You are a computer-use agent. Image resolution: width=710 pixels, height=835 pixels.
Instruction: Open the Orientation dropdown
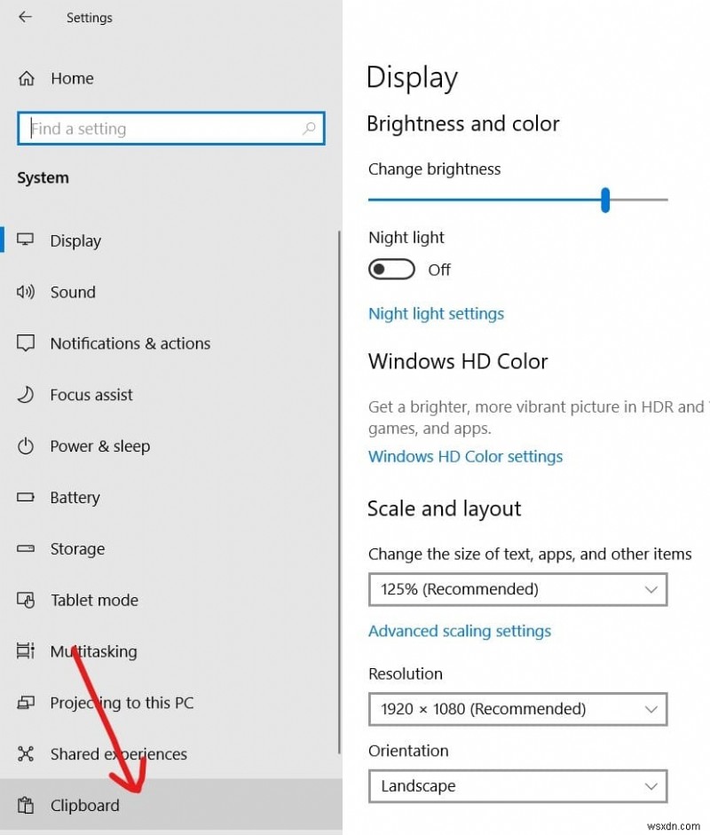click(x=517, y=786)
